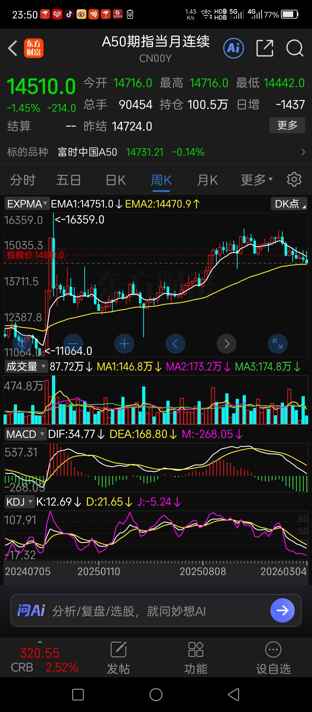This screenshot has height=712, width=312.
Task: Tap the title A50期指当月连续
Action: [x=156, y=41]
